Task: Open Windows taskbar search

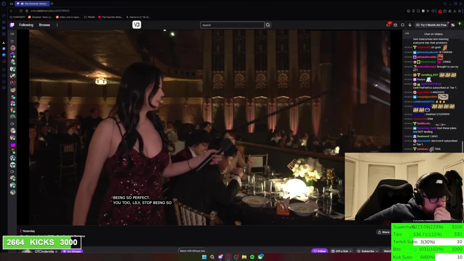Action: pos(212,257)
